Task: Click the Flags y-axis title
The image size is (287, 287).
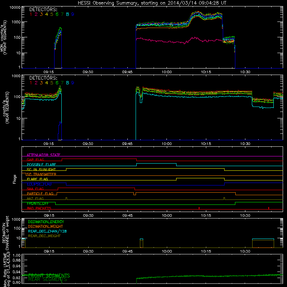Action: [15, 179]
